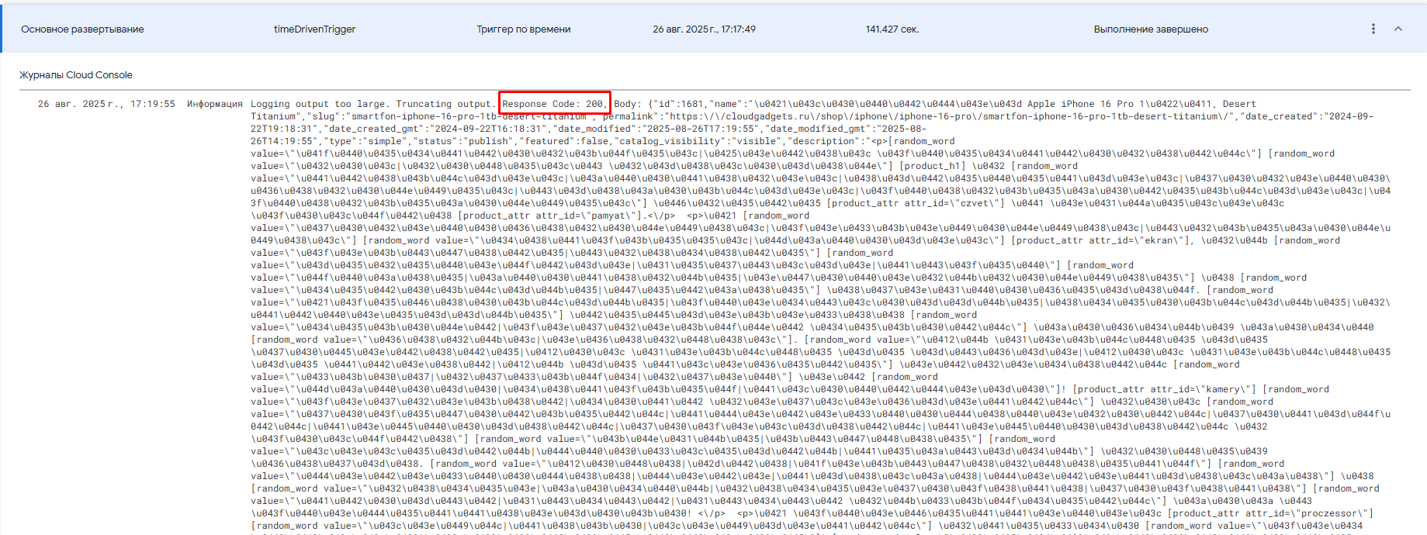Click the Logging output too large message
The image size is (1427, 535).
coord(371,104)
